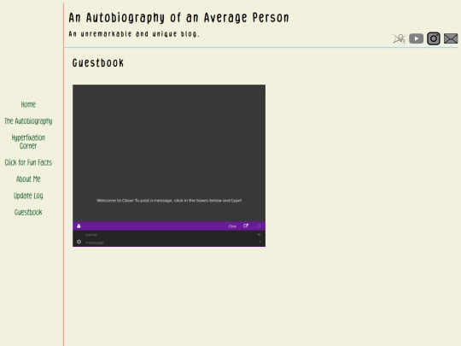
Task: Click the power icon beside message field
Action: click(x=79, y=242)
